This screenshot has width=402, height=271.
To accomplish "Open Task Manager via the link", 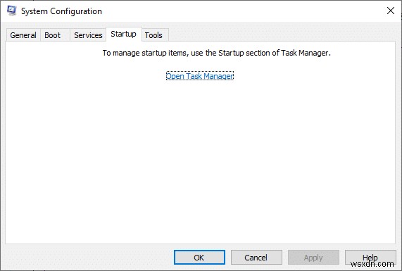I will [x=200, y=76].
